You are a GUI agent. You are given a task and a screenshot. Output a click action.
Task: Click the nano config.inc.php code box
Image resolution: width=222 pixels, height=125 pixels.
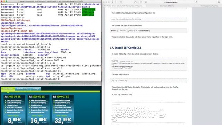[x=148, y=19]
